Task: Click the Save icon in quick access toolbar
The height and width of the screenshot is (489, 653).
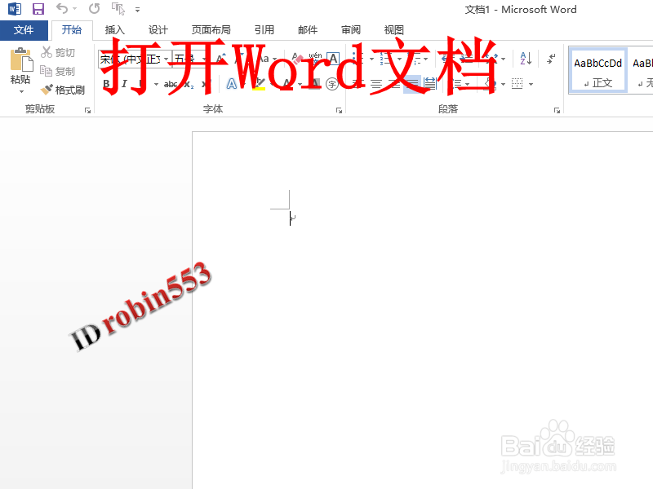Action: [38, 9]
